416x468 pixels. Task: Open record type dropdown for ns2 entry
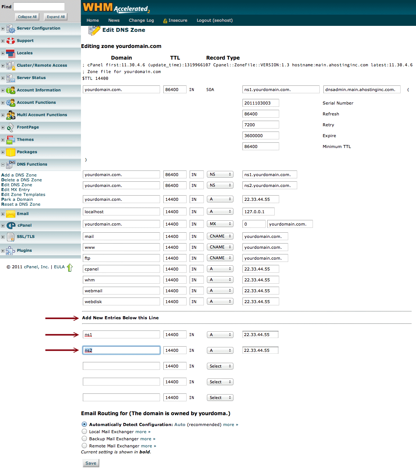click(x=220, y=350)
